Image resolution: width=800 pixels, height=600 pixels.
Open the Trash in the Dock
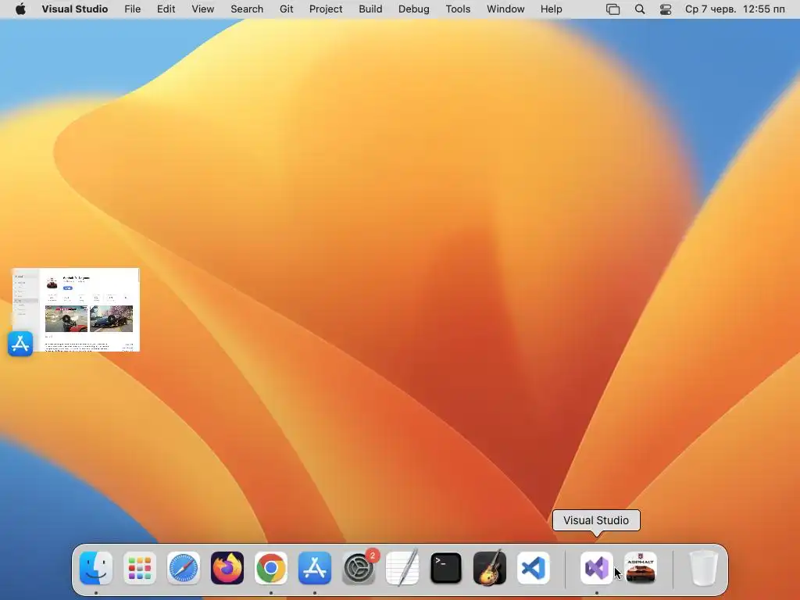(x=704, y=568)
